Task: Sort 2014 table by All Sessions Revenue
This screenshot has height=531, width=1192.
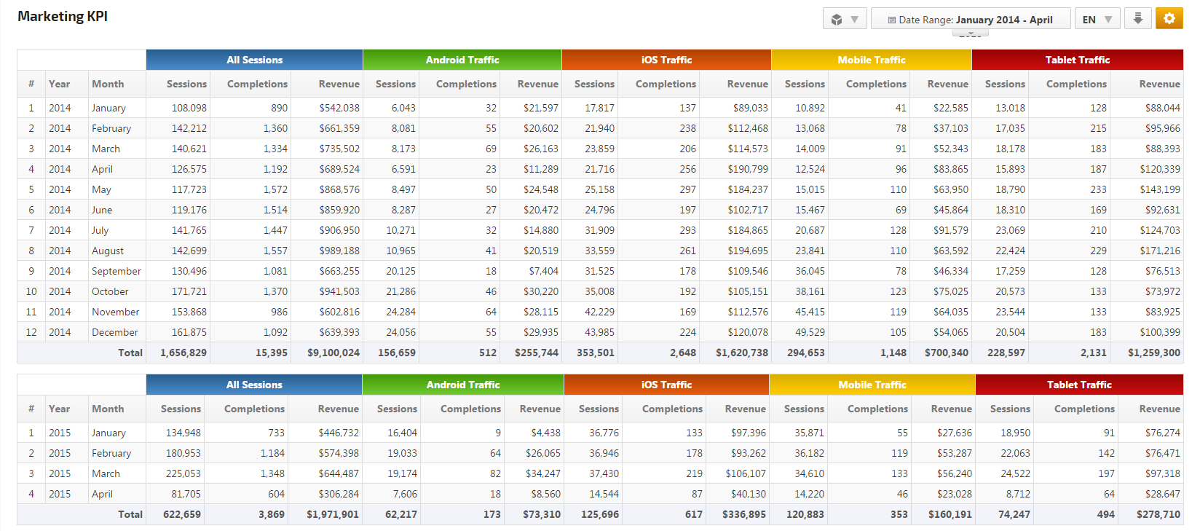Action: [339, 84]
